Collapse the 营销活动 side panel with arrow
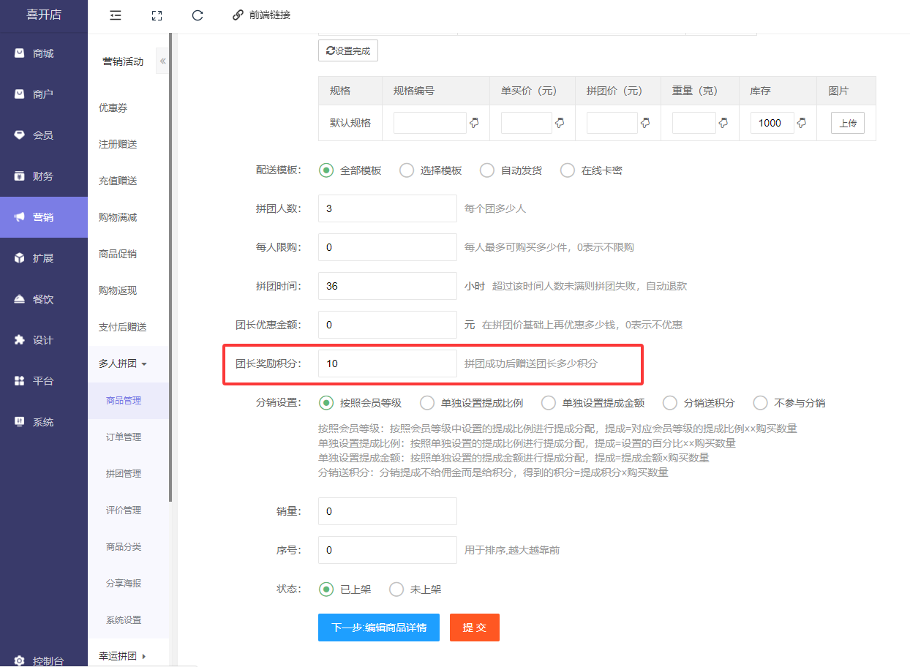The height and width of the screenshot is (667, 910). click(162, 61)
